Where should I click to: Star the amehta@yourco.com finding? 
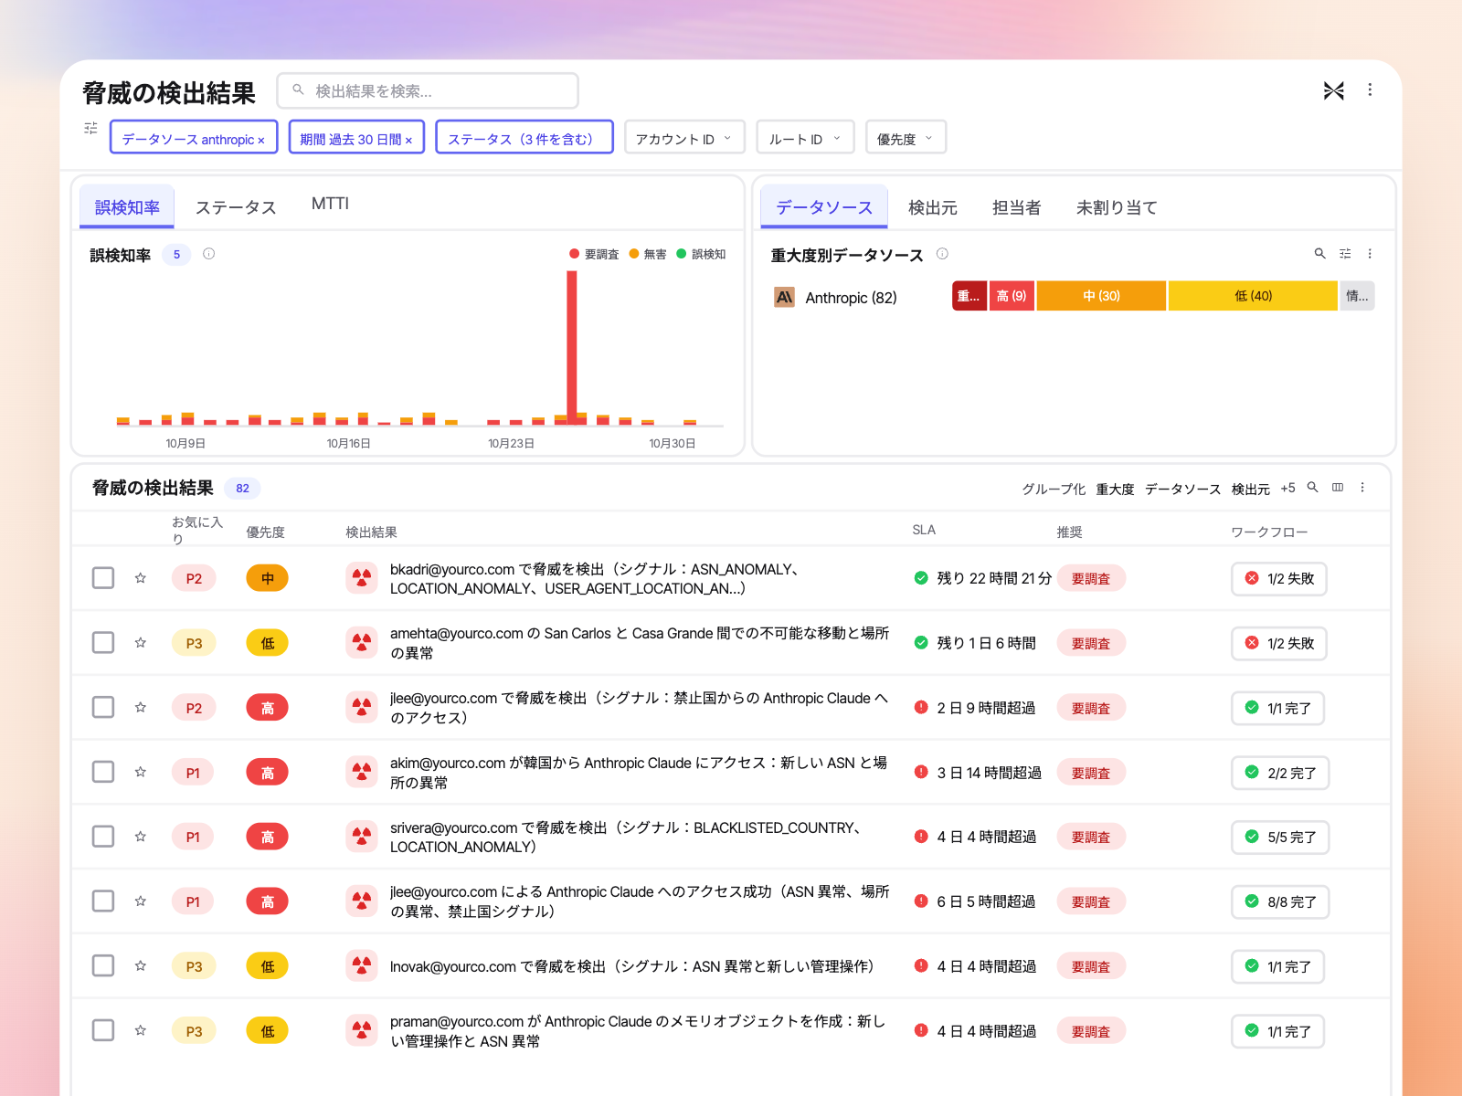click(141, 643)
